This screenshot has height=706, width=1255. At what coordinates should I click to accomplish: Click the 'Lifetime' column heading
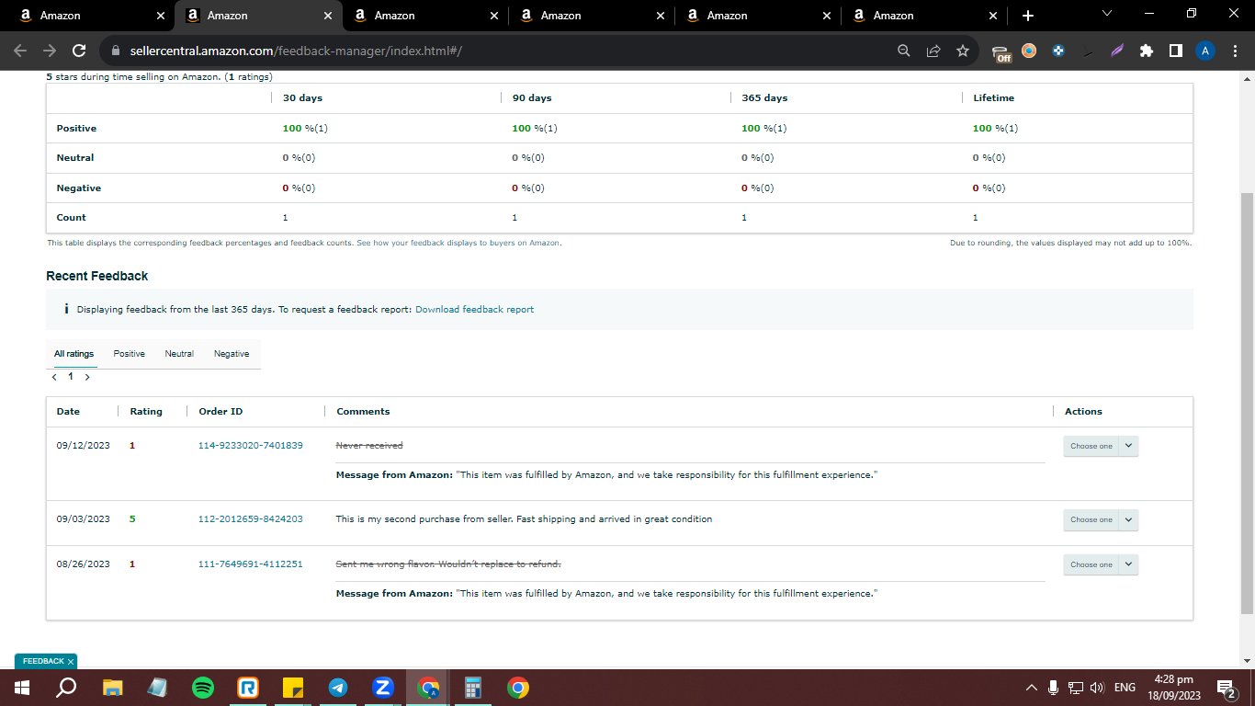coord(993,97)
